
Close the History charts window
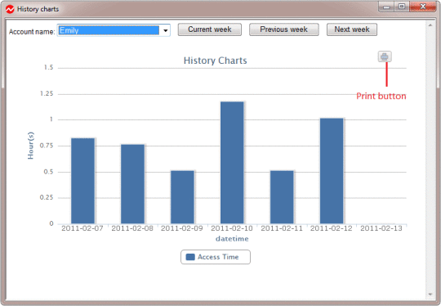423,7
